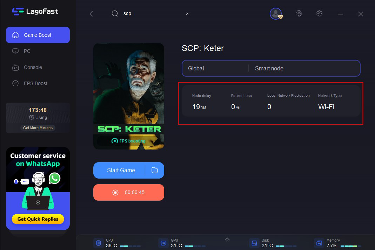The image size is (375, 250).
Task: Click Get More Minutes button
Action: [x=38, y=128]
